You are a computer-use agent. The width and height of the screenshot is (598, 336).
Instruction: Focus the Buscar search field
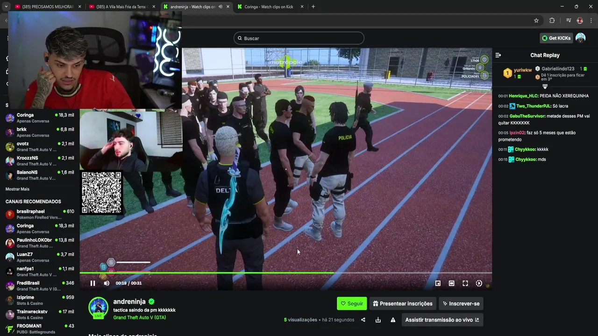pyautogui.click(x=299, y=38)
